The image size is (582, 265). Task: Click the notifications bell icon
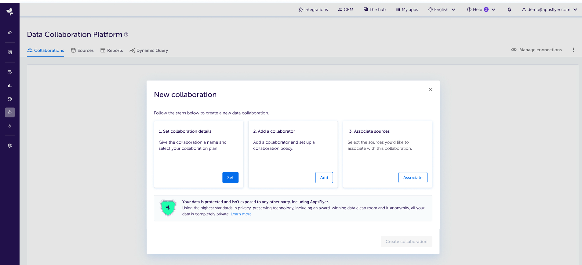(x=509, y=9)
